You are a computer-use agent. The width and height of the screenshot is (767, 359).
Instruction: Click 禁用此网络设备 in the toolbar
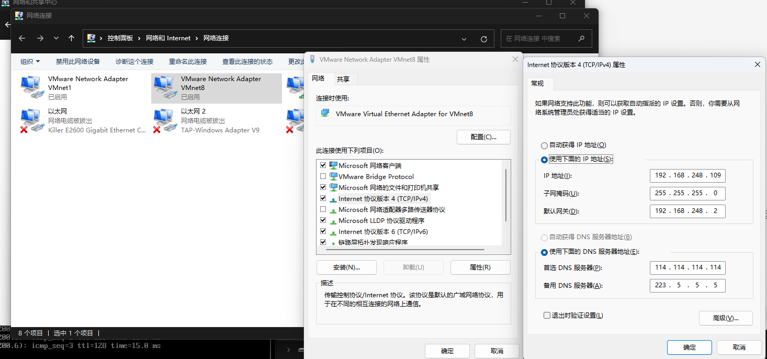pyautogui.click(x=78, y=61)
